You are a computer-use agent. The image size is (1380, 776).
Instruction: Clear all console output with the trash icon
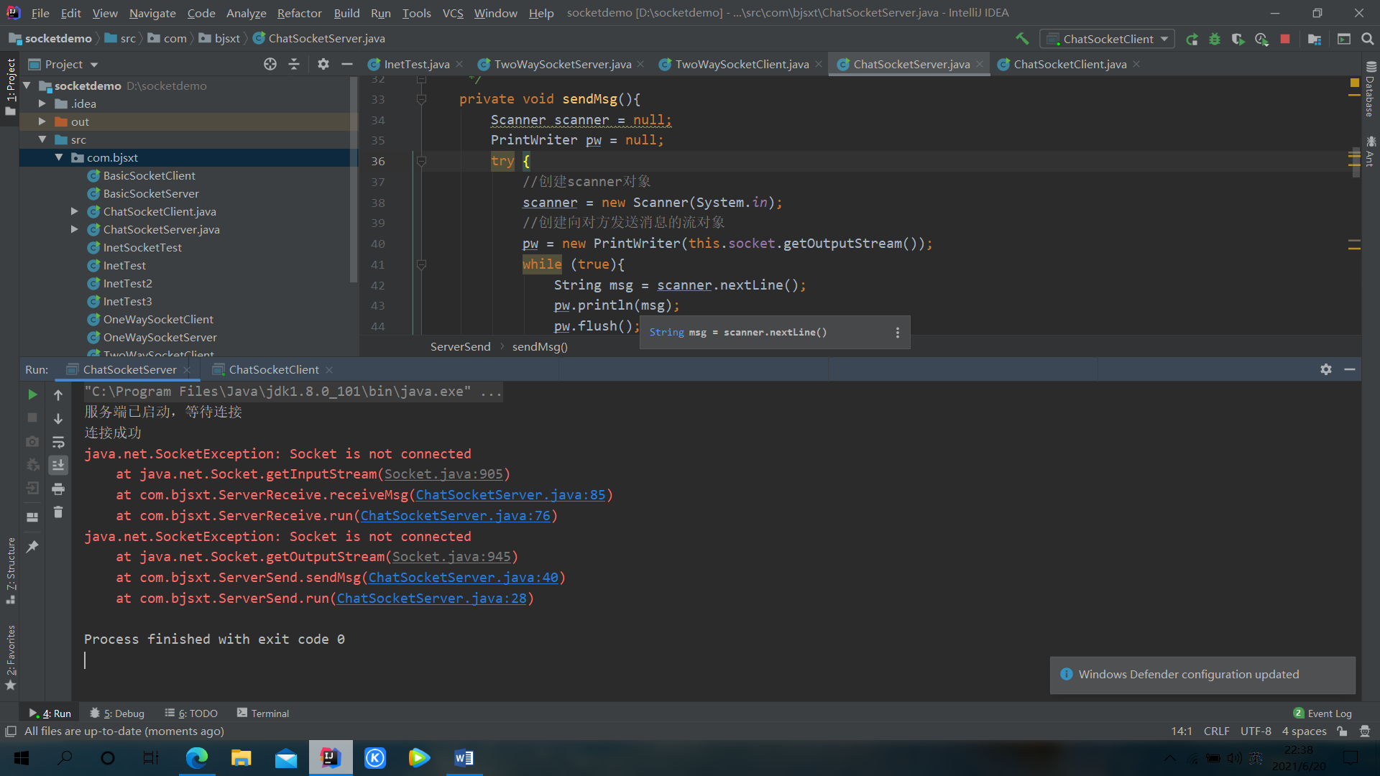click(x=58, y=512)
